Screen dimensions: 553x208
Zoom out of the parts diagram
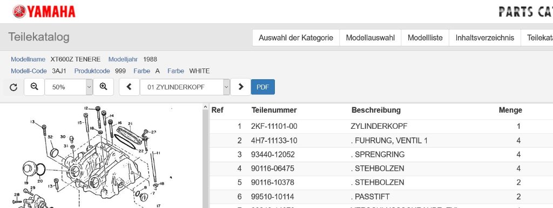[34, 87]
